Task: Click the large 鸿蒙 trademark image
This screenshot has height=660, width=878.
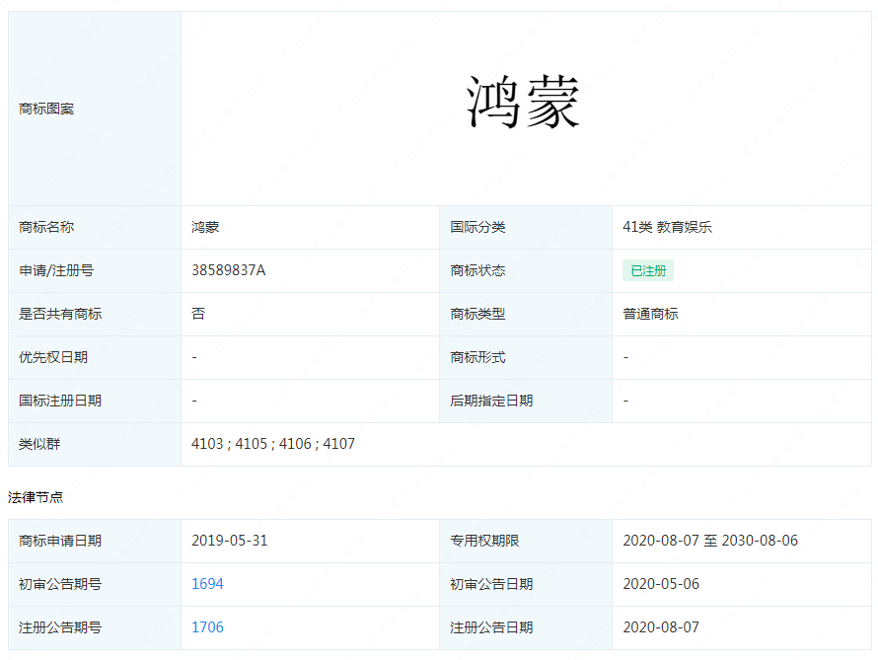Action: pyautogui.click(x=524, y=103)
